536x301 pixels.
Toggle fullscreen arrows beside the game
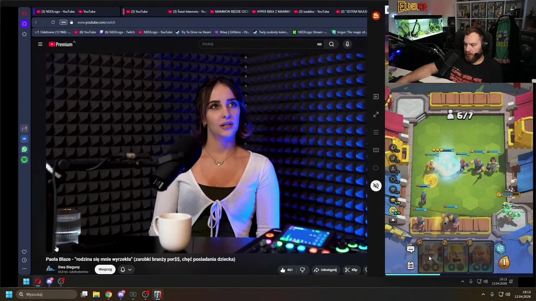pos(376,115)
